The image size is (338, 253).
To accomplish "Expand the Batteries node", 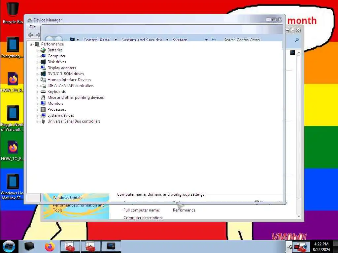I will coord(37,50).
